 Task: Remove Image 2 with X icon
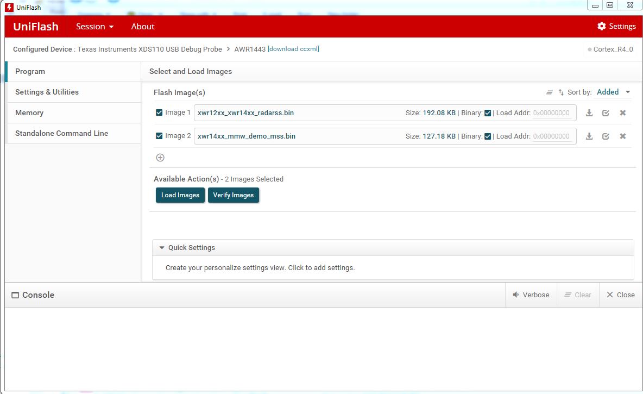622,136
